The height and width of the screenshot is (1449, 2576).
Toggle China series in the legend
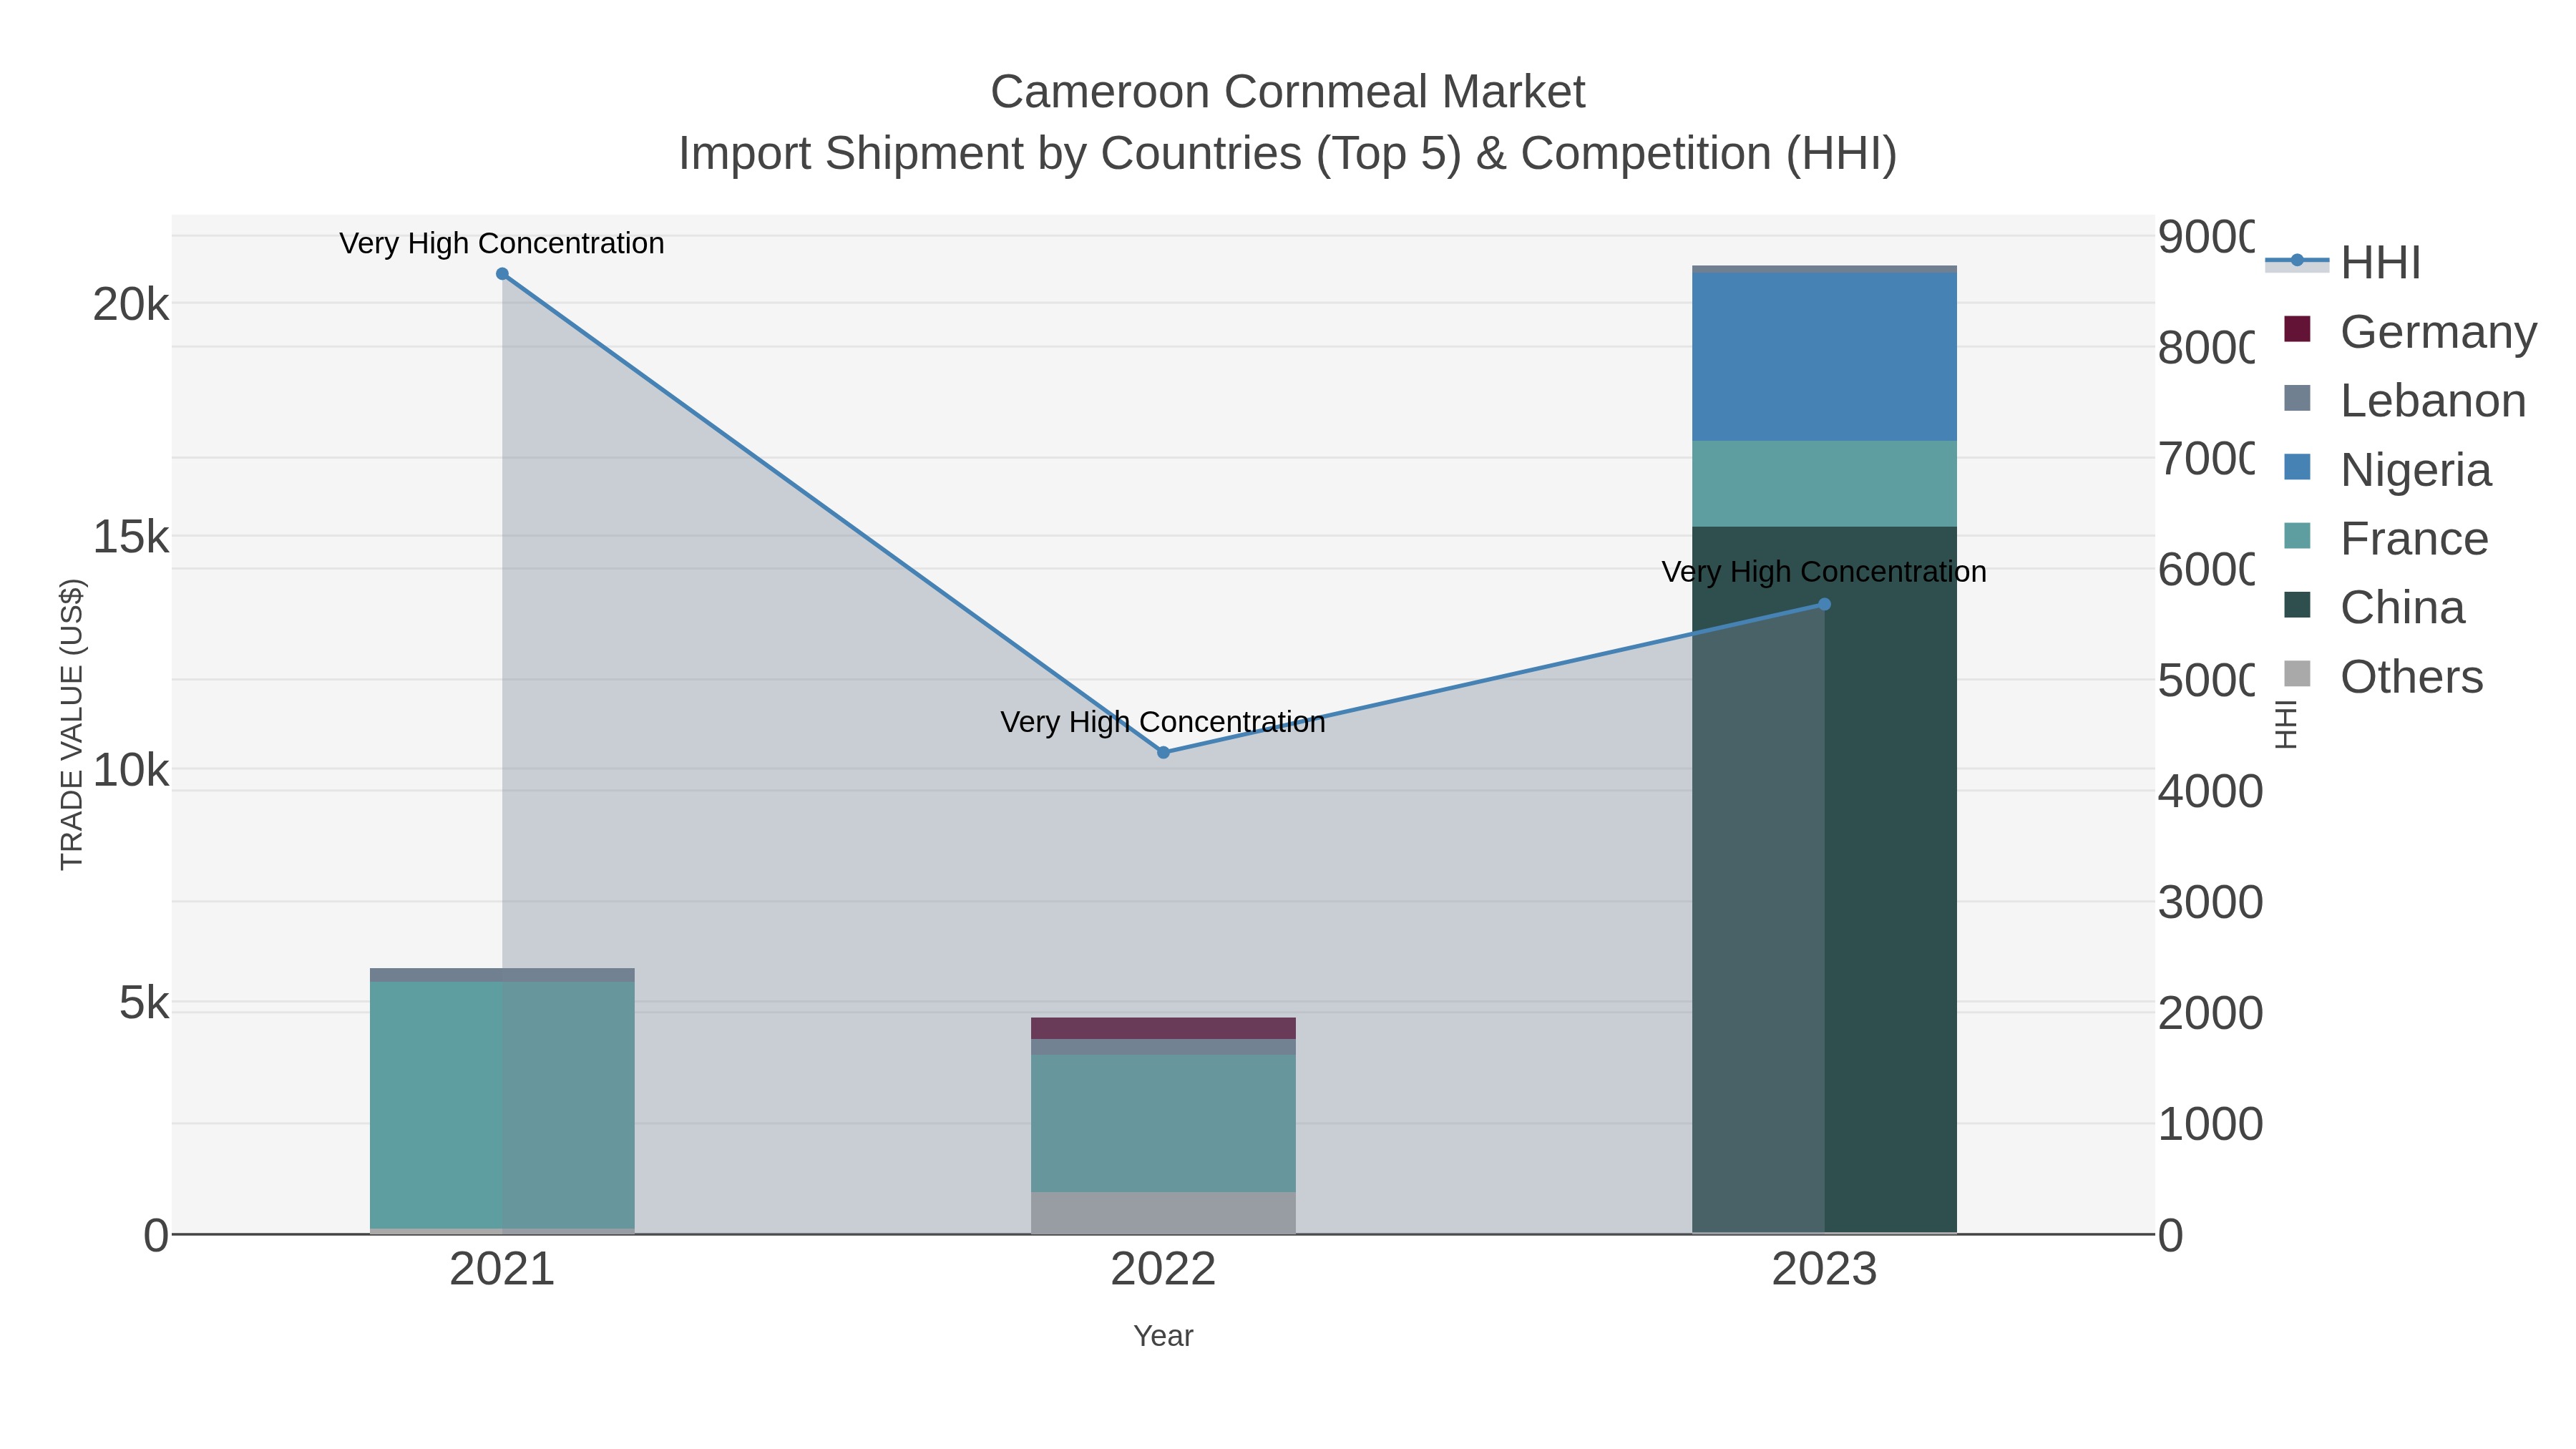2375,607
